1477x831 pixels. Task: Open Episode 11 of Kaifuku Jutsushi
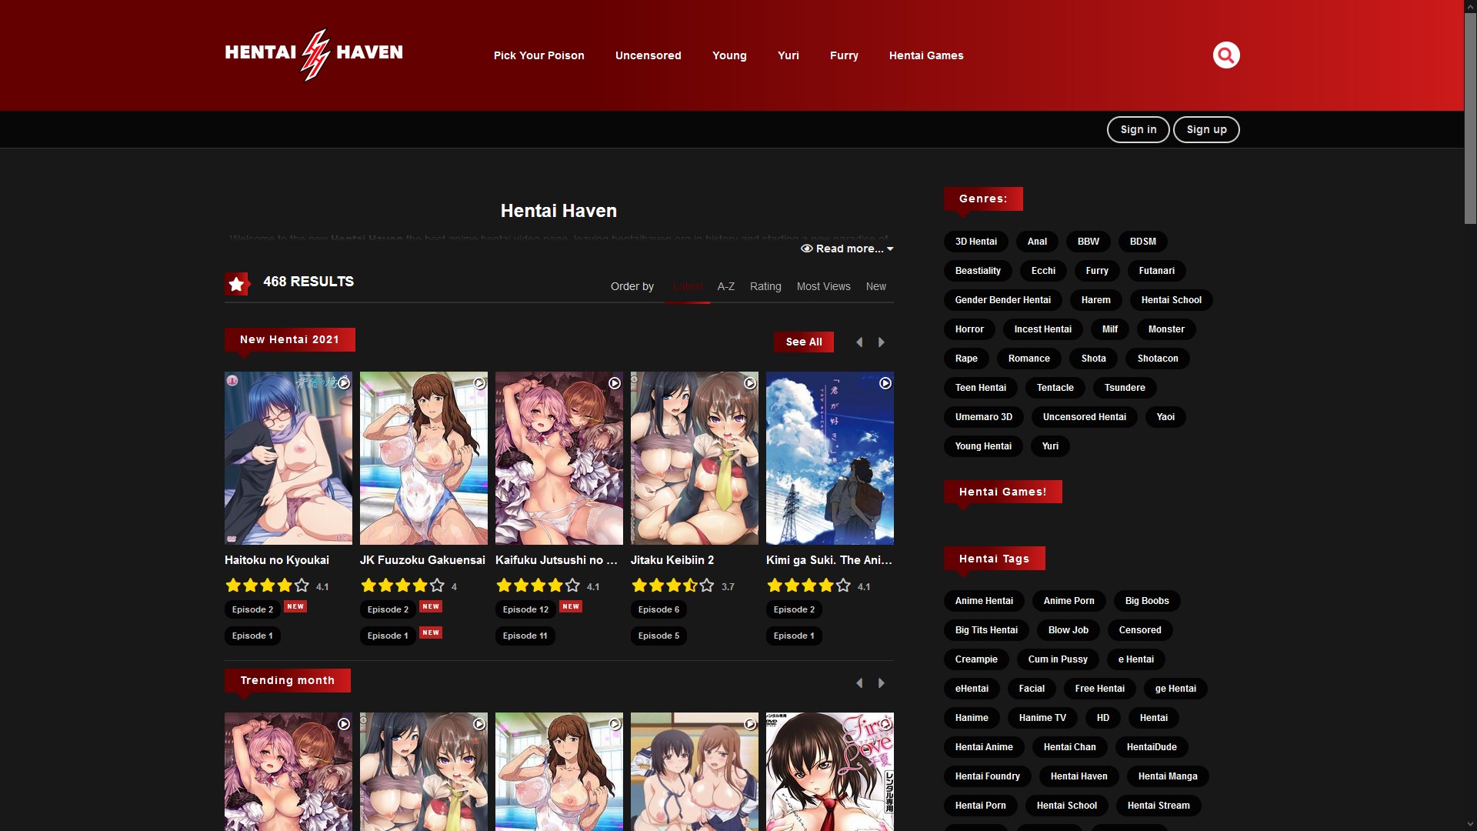(x=525, y=636)
